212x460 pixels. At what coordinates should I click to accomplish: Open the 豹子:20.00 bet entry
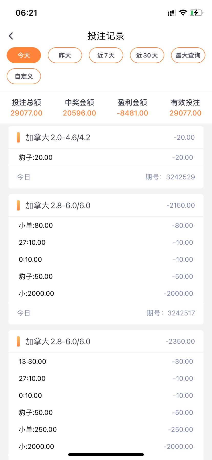pos(36,157)
